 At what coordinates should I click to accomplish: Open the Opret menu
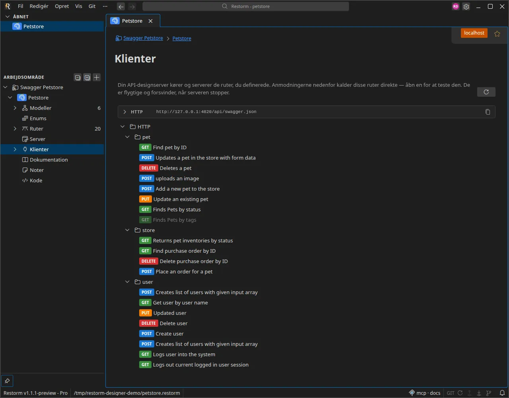coord(62,6)
